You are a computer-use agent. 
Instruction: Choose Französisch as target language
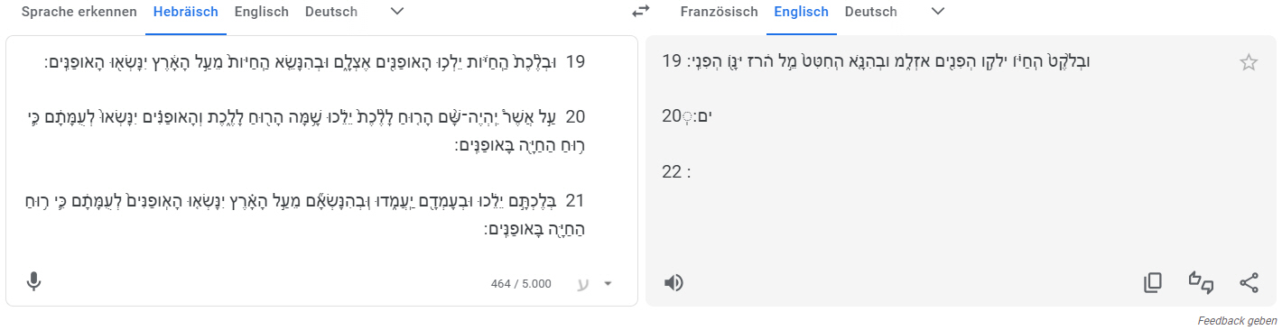click(x=718, y=12)
